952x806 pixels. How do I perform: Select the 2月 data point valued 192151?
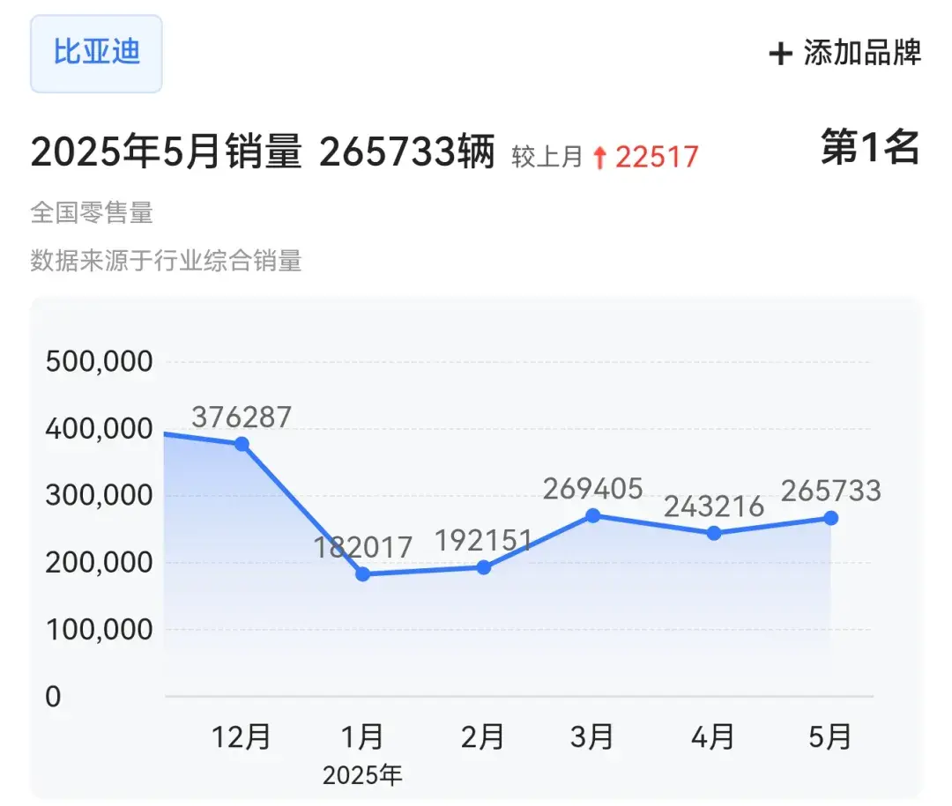click(484, 567)
